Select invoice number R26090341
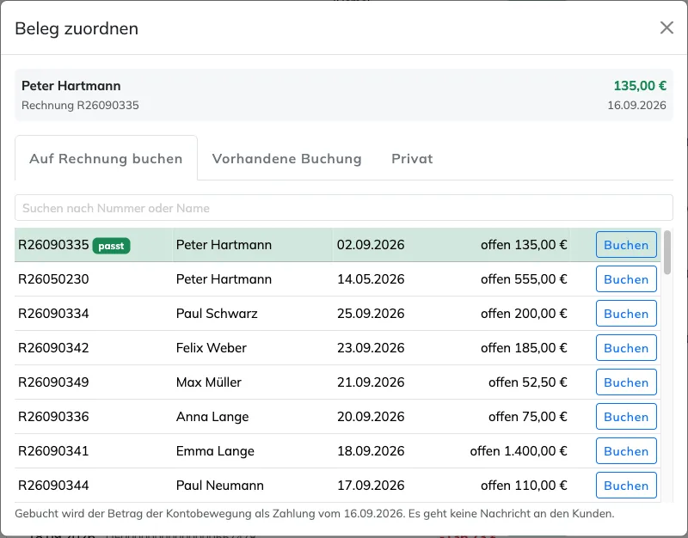The height and width of the screenshot is (538, 688). [x=53, y=450]
